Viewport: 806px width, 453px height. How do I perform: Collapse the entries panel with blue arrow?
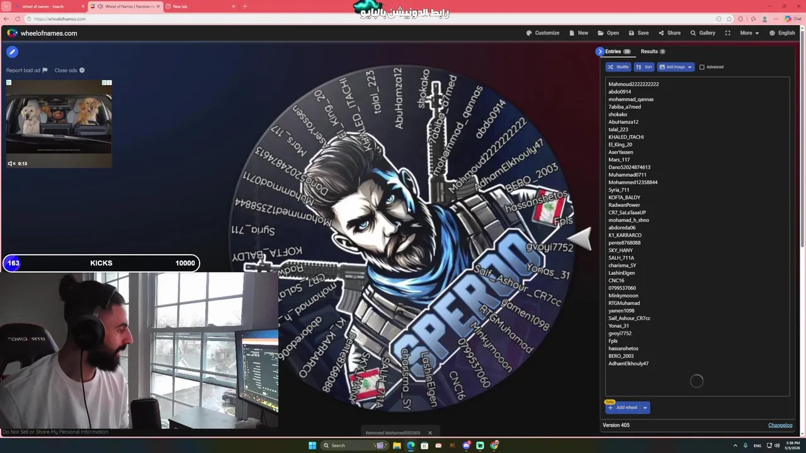tap(599, 52)
